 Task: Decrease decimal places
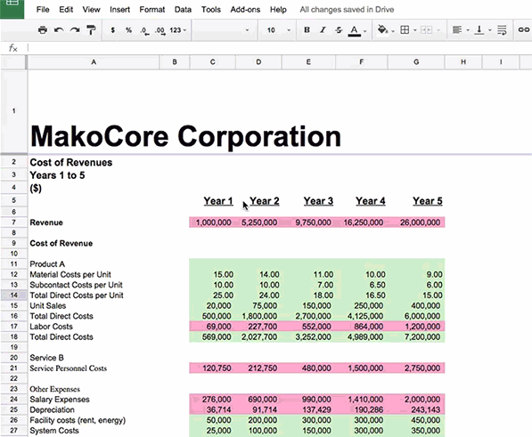[x=144, y=31]
